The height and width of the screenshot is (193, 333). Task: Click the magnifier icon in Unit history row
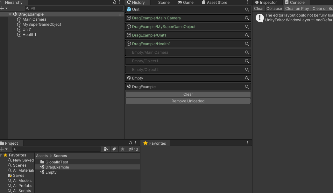click(x=247, y=10)
